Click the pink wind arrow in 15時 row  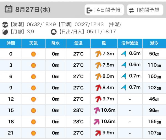coord(97,110)
